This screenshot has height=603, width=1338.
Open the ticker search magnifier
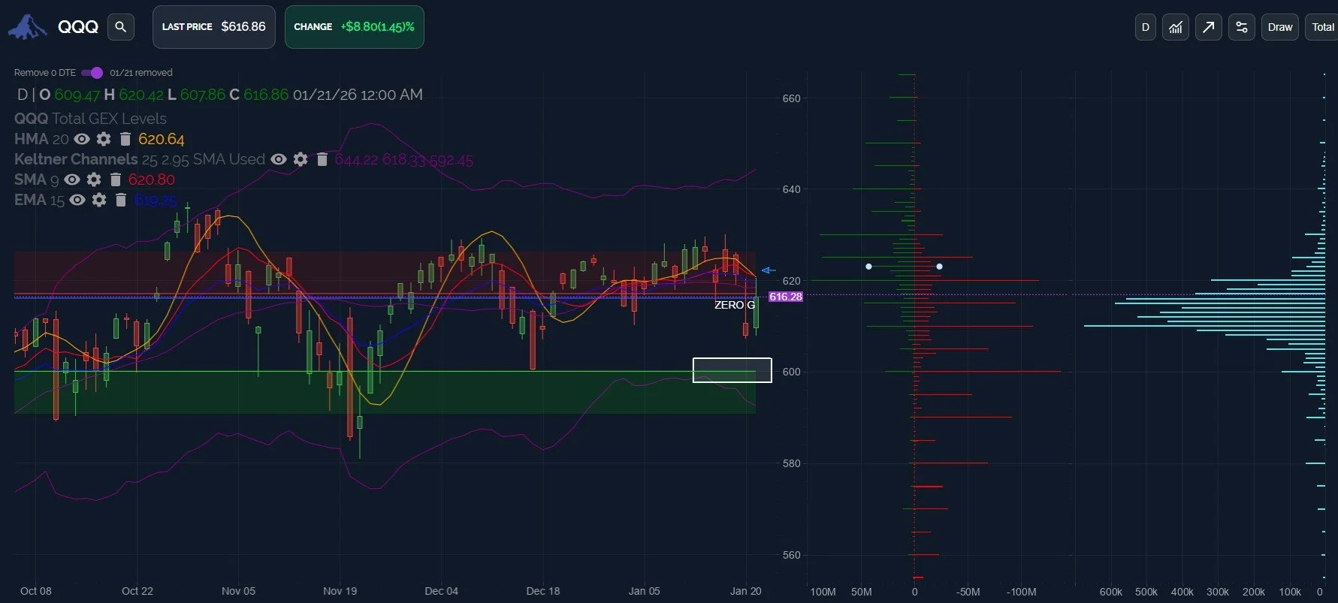[120, 27]
